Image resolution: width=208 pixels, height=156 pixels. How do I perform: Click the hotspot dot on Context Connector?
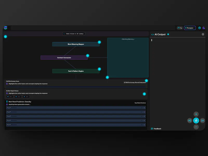88,56
